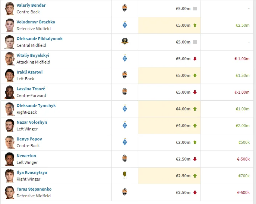
Task: Click Nazar Voloshyn's Dynamo Kyiv crest
Action: tap(124, 125)
